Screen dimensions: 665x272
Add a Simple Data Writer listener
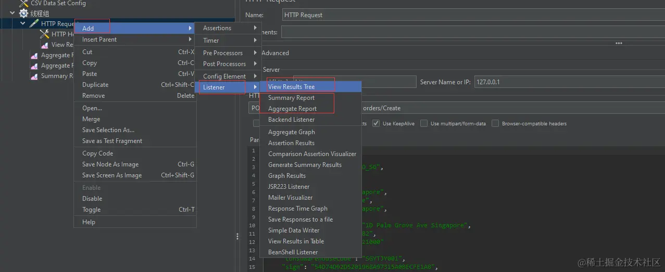point(311,230)
